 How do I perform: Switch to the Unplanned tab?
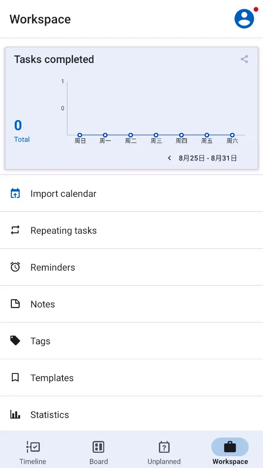(x=164, y=452)
